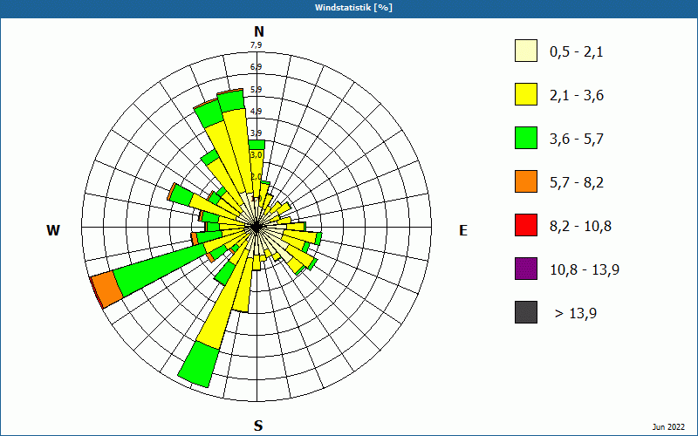This screenshot has height=436, width=698.
Task: Click the 7,9 axis label
Action: 256,45
